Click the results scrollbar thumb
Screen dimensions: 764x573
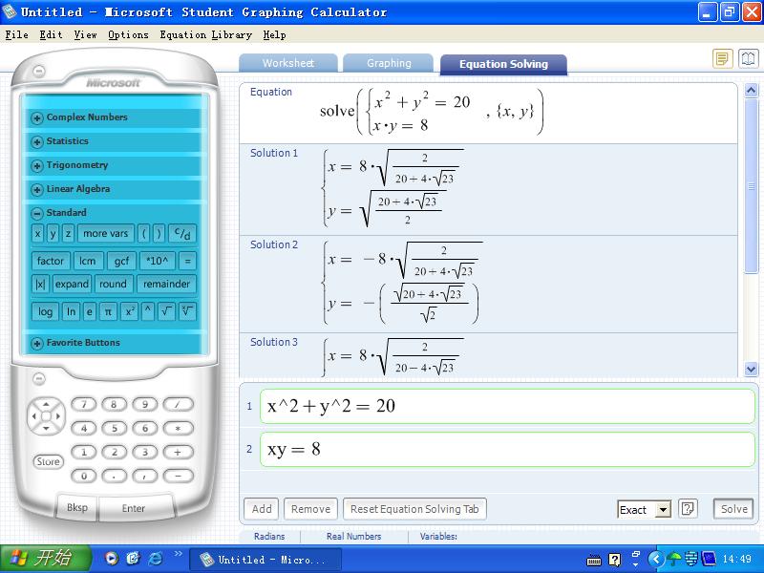(x=751, y=185)
